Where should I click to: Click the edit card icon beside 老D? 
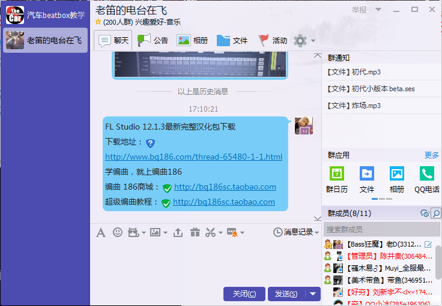pyautogui.click(x=428, y=244)
